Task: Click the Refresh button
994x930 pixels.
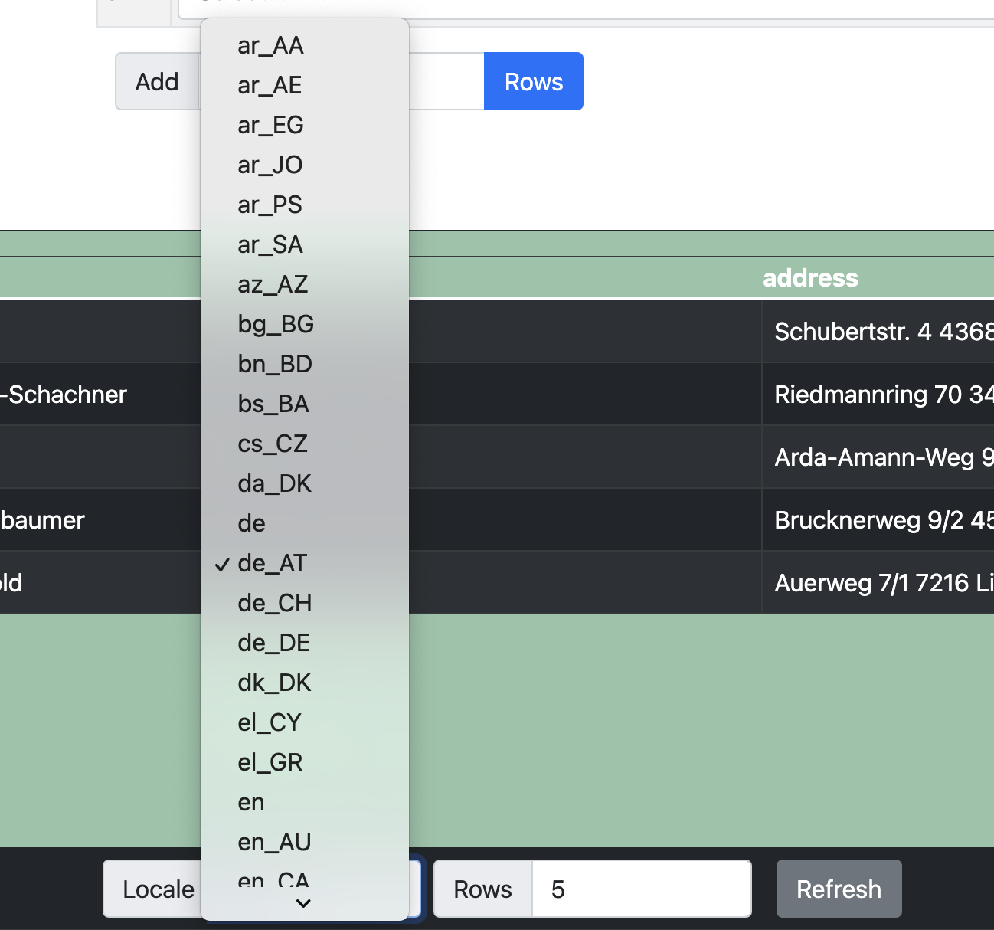Action: point(839,889)
